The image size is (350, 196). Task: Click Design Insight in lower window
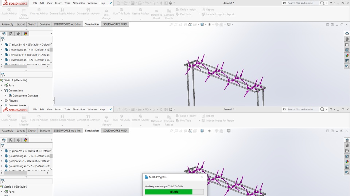point(186,116)
